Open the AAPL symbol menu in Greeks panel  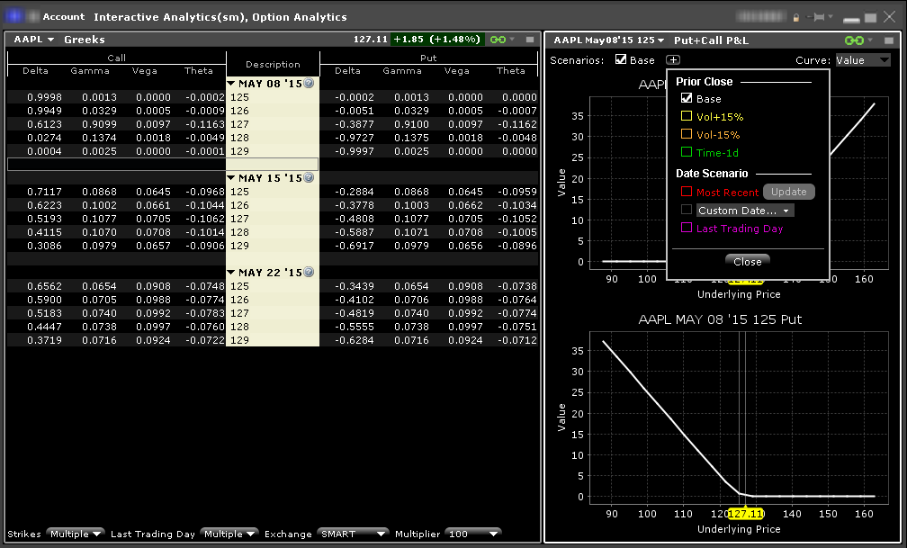tap(33, 40)
